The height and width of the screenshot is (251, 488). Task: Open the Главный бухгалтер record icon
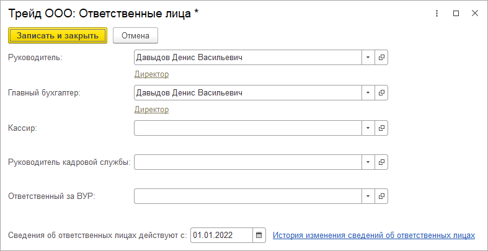click(382, 93)
